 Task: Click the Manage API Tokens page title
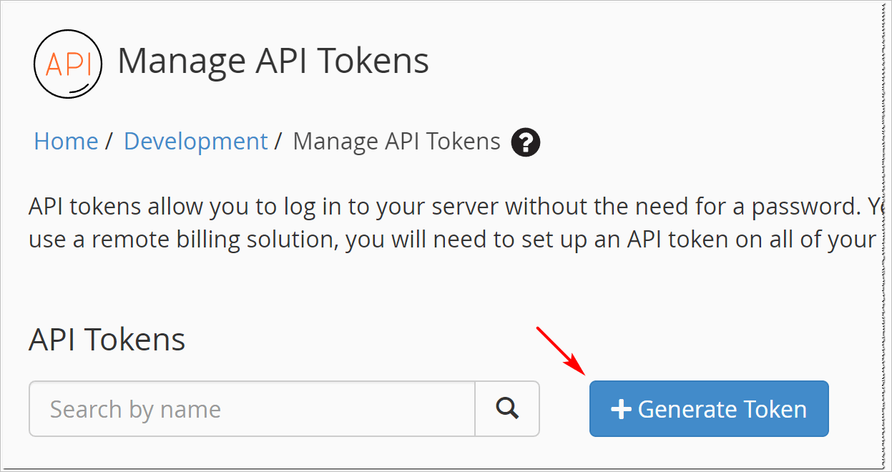click(x=273, y=61)
